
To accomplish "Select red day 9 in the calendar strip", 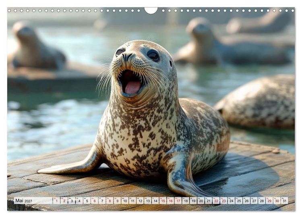I will pos(118,201).
